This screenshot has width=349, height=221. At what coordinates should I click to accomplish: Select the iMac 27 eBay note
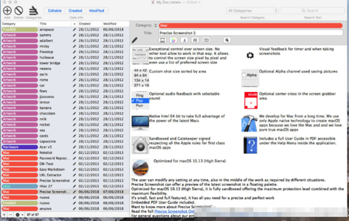65,186
